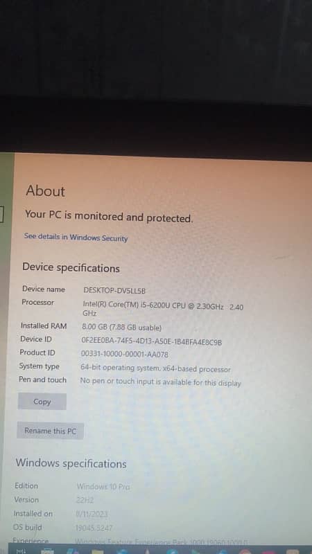Select the OS build number value
Viewport: 312px width, 554px height.
pyautogui.click(x=94, y=528)
